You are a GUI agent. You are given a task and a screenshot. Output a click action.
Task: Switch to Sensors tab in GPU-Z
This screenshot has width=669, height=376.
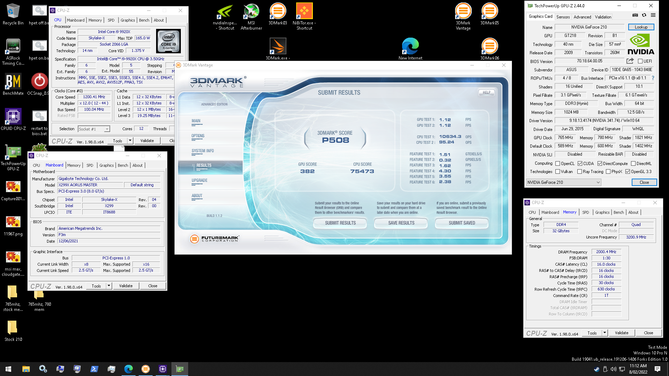click(563, 17)
